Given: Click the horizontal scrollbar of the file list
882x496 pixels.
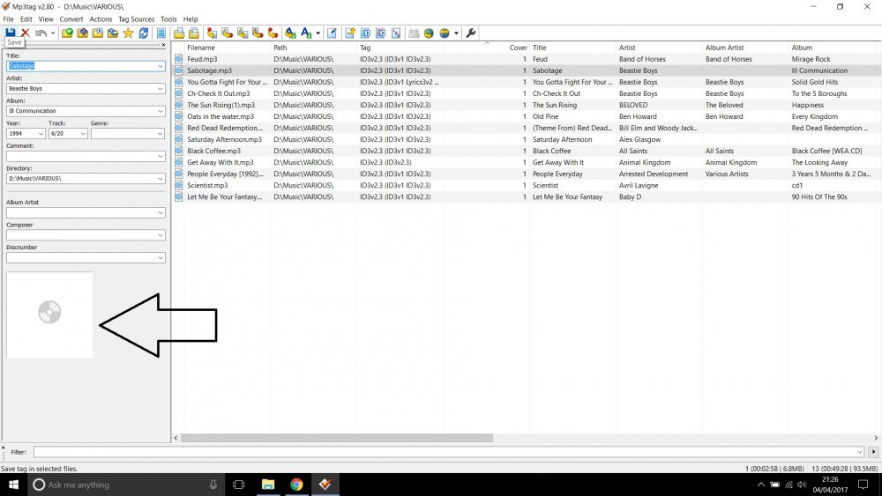Looking at the screenshot, I should [x=337, y=438].
